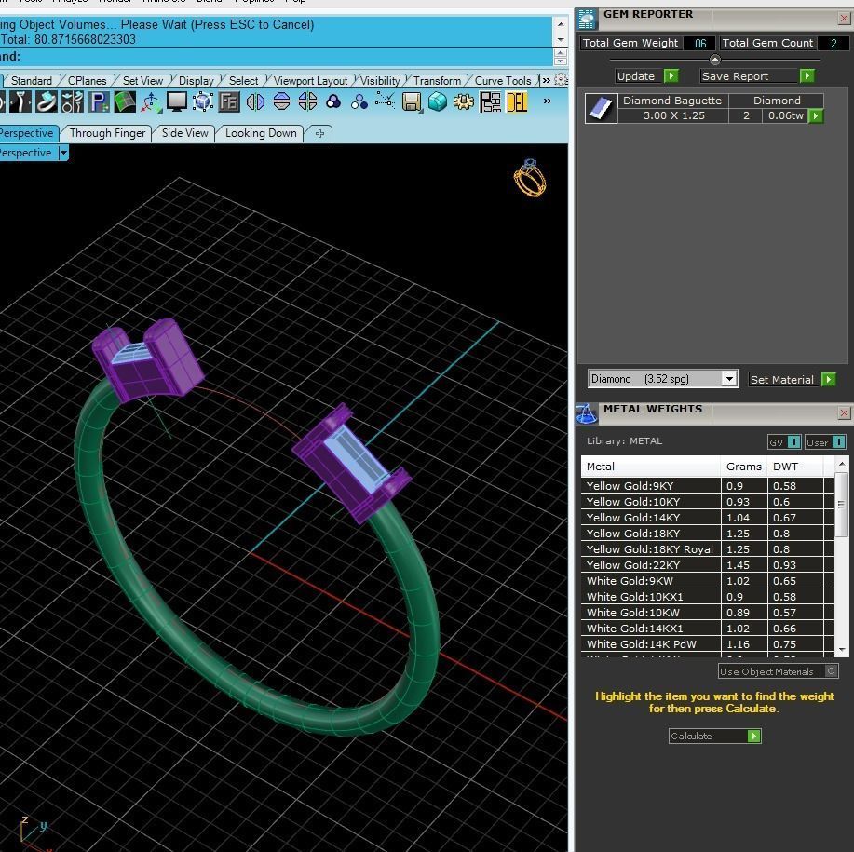Select the Yellow Gold:18KY Royal row
The height and width of the screenshot is (852, 854).
pos(707,548)
